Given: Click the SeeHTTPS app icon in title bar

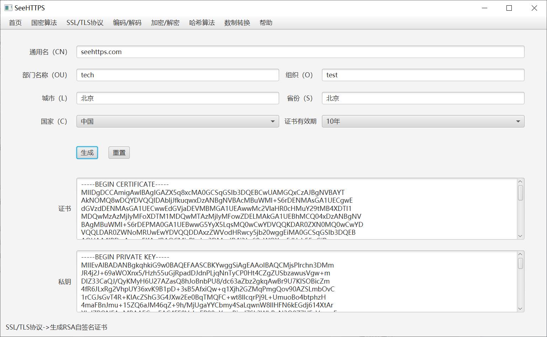Looking at the screenshot, I should click(x=8, y=8).
